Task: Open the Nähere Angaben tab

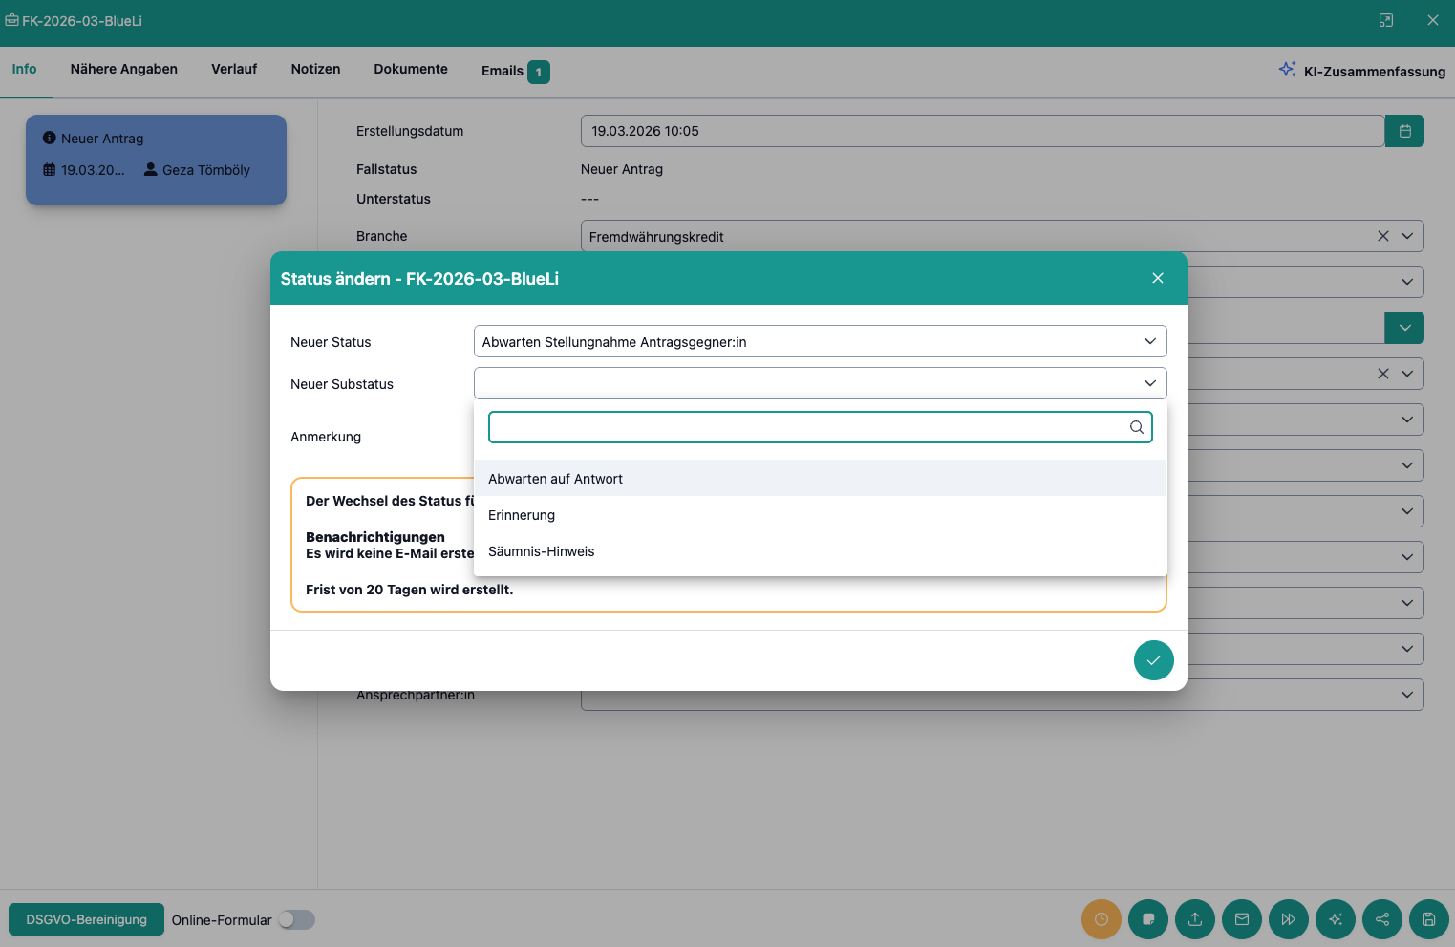Action: 124,69
